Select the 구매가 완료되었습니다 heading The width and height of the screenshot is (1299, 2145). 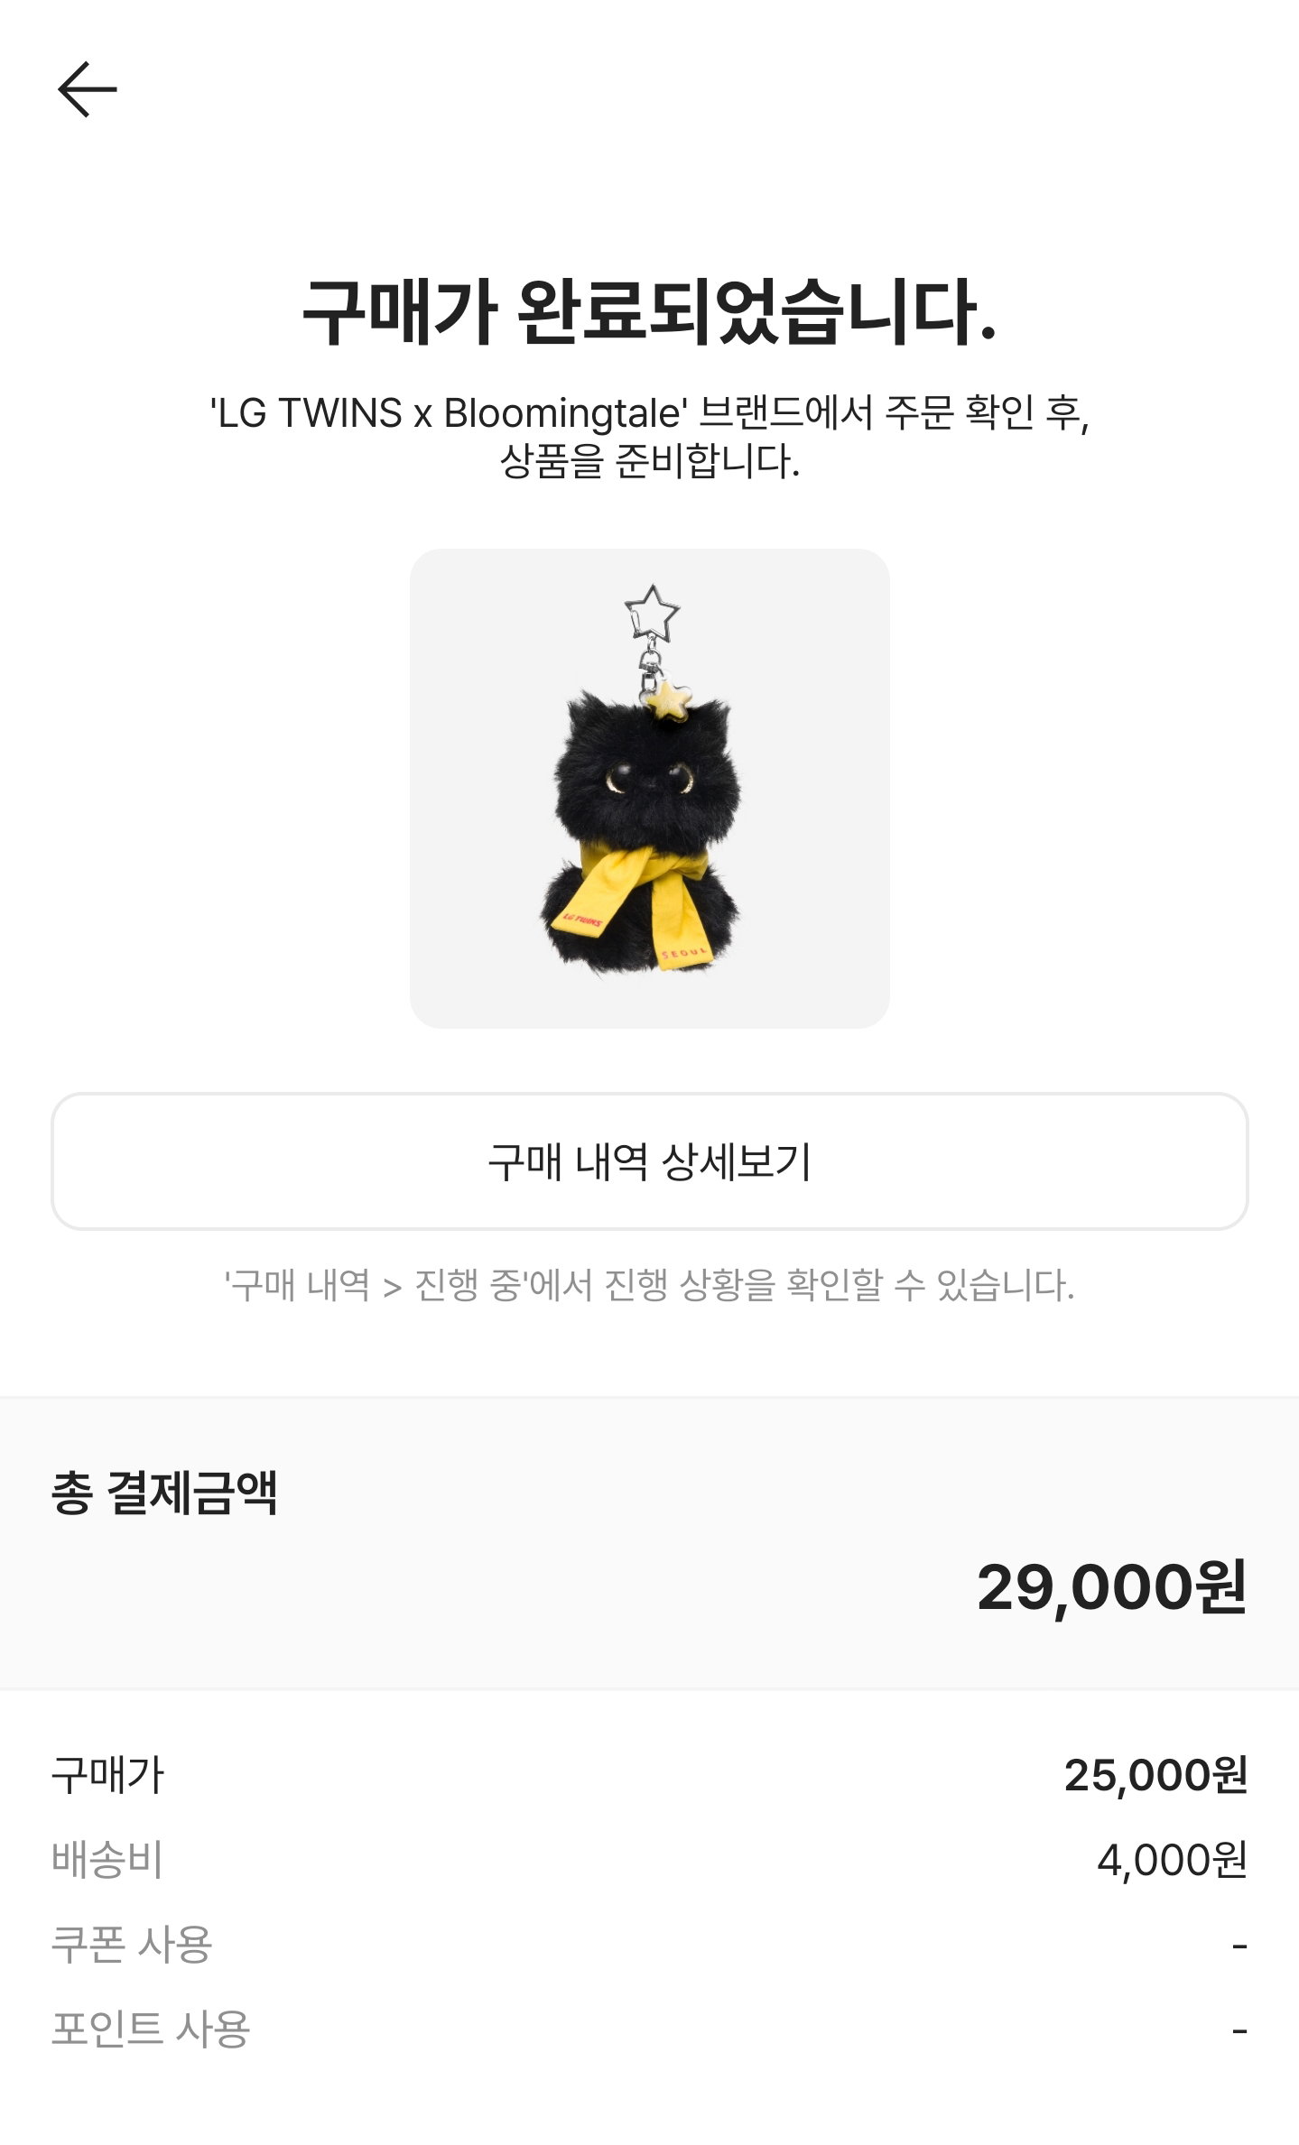tap(649, 311)
